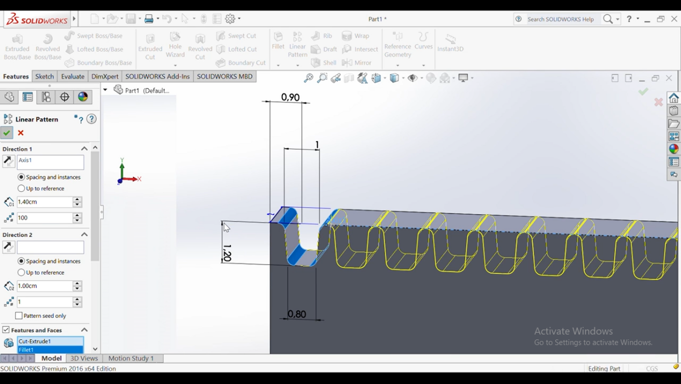This screenshot has width=681, height=384.
Task: Reverse Direction 1 arrow button
Action: click(9, 160)
